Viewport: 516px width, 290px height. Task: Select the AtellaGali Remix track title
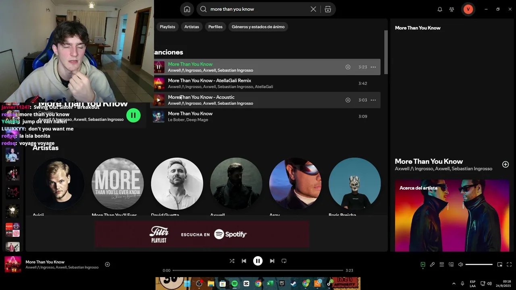[210, 81]
